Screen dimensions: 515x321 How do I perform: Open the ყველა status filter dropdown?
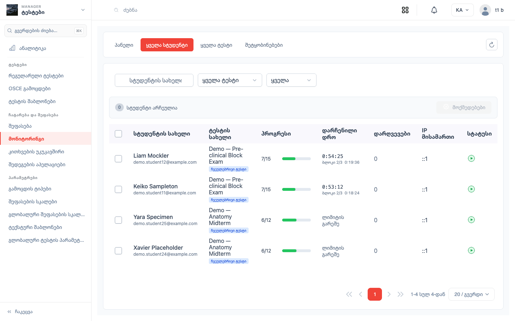click(291, 80)
